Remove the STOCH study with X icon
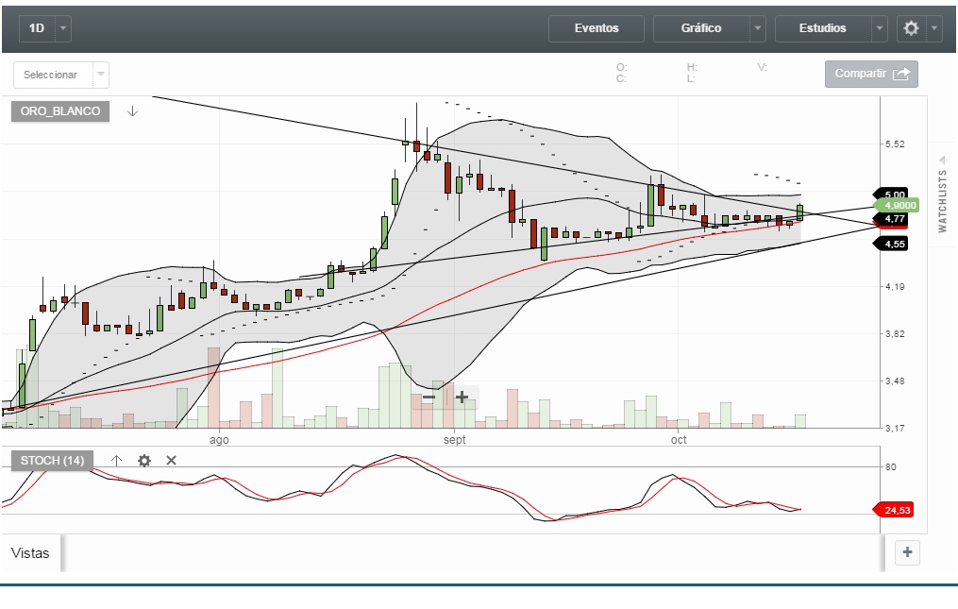This screenshot has height=609, width=958. point(171,461)
